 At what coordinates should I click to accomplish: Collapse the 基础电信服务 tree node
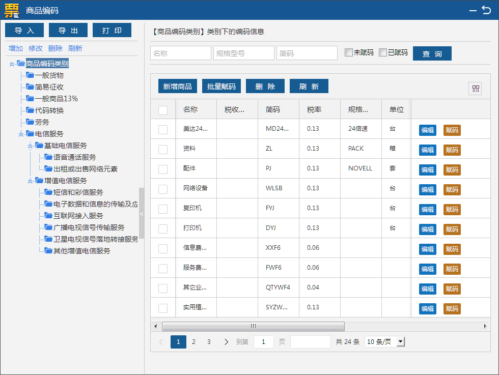[30, 147]
